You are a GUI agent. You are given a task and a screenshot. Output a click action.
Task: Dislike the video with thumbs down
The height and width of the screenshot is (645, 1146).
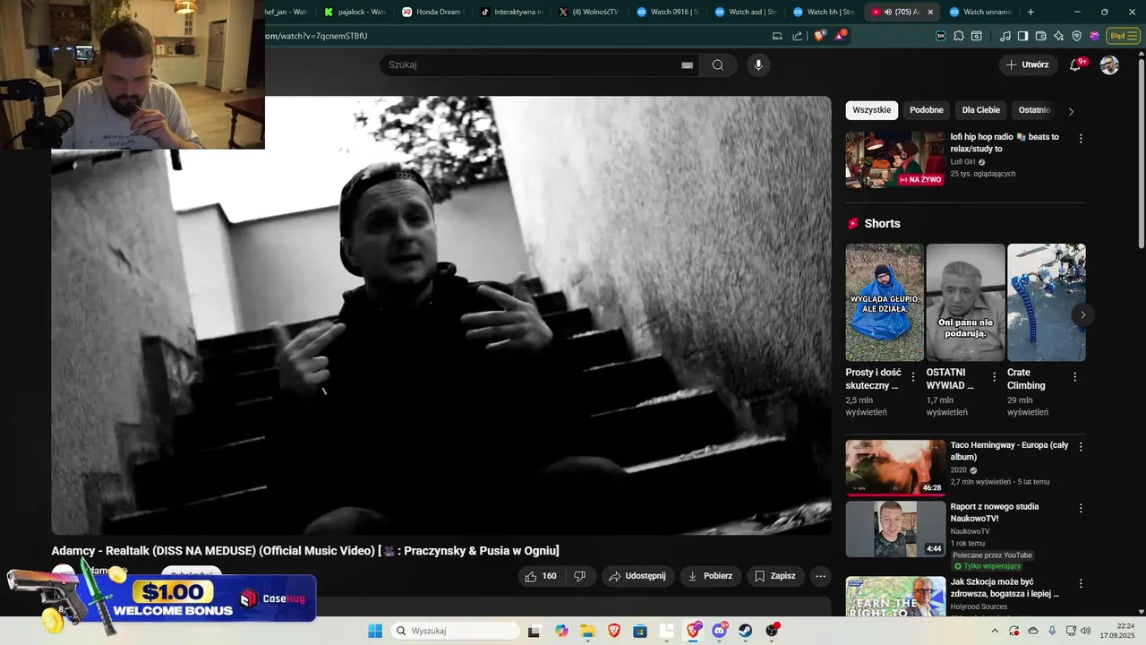[579, 576]
